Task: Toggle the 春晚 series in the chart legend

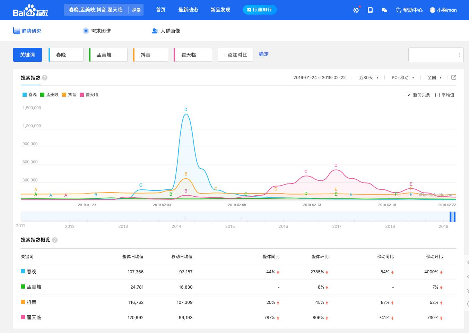Action: tap(29, 94)
